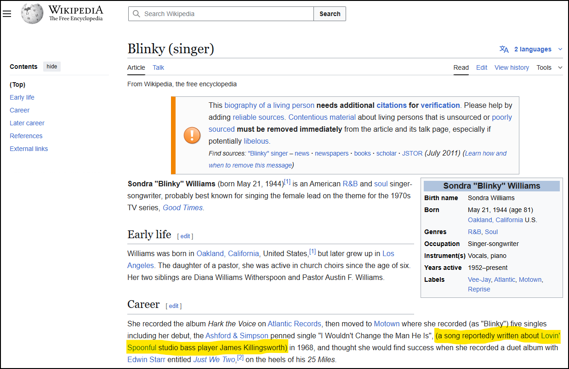569x369 pixels.
Task: Open the libelous link
Action: coord(256,141)
